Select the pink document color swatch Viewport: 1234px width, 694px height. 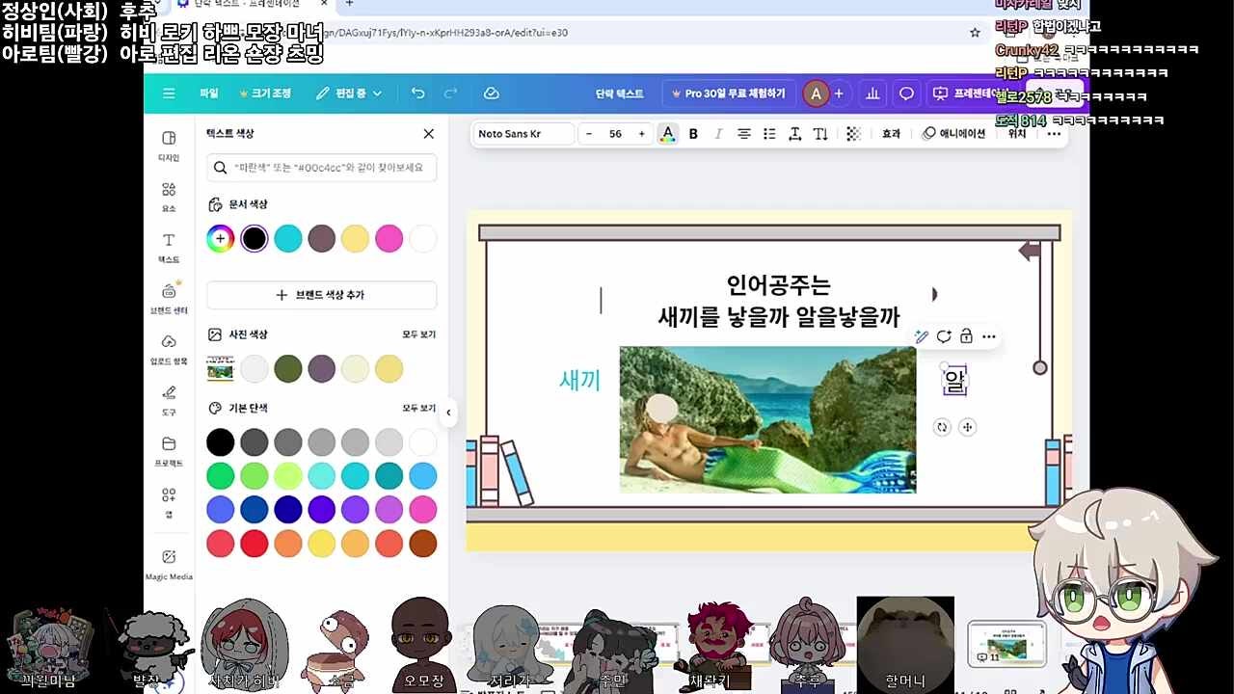(389, 238)
